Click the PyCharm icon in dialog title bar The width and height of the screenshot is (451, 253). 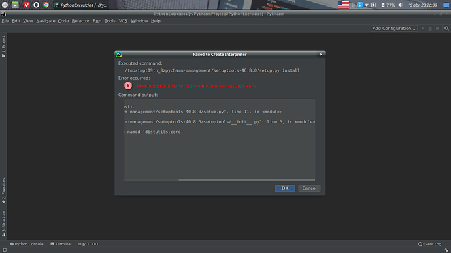118,55
